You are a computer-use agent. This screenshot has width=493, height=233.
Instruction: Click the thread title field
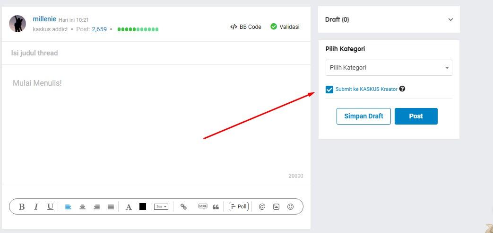coord(156,53)
